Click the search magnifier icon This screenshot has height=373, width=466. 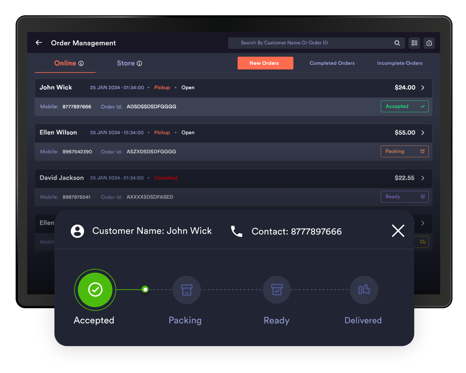(x=397, y=43)
